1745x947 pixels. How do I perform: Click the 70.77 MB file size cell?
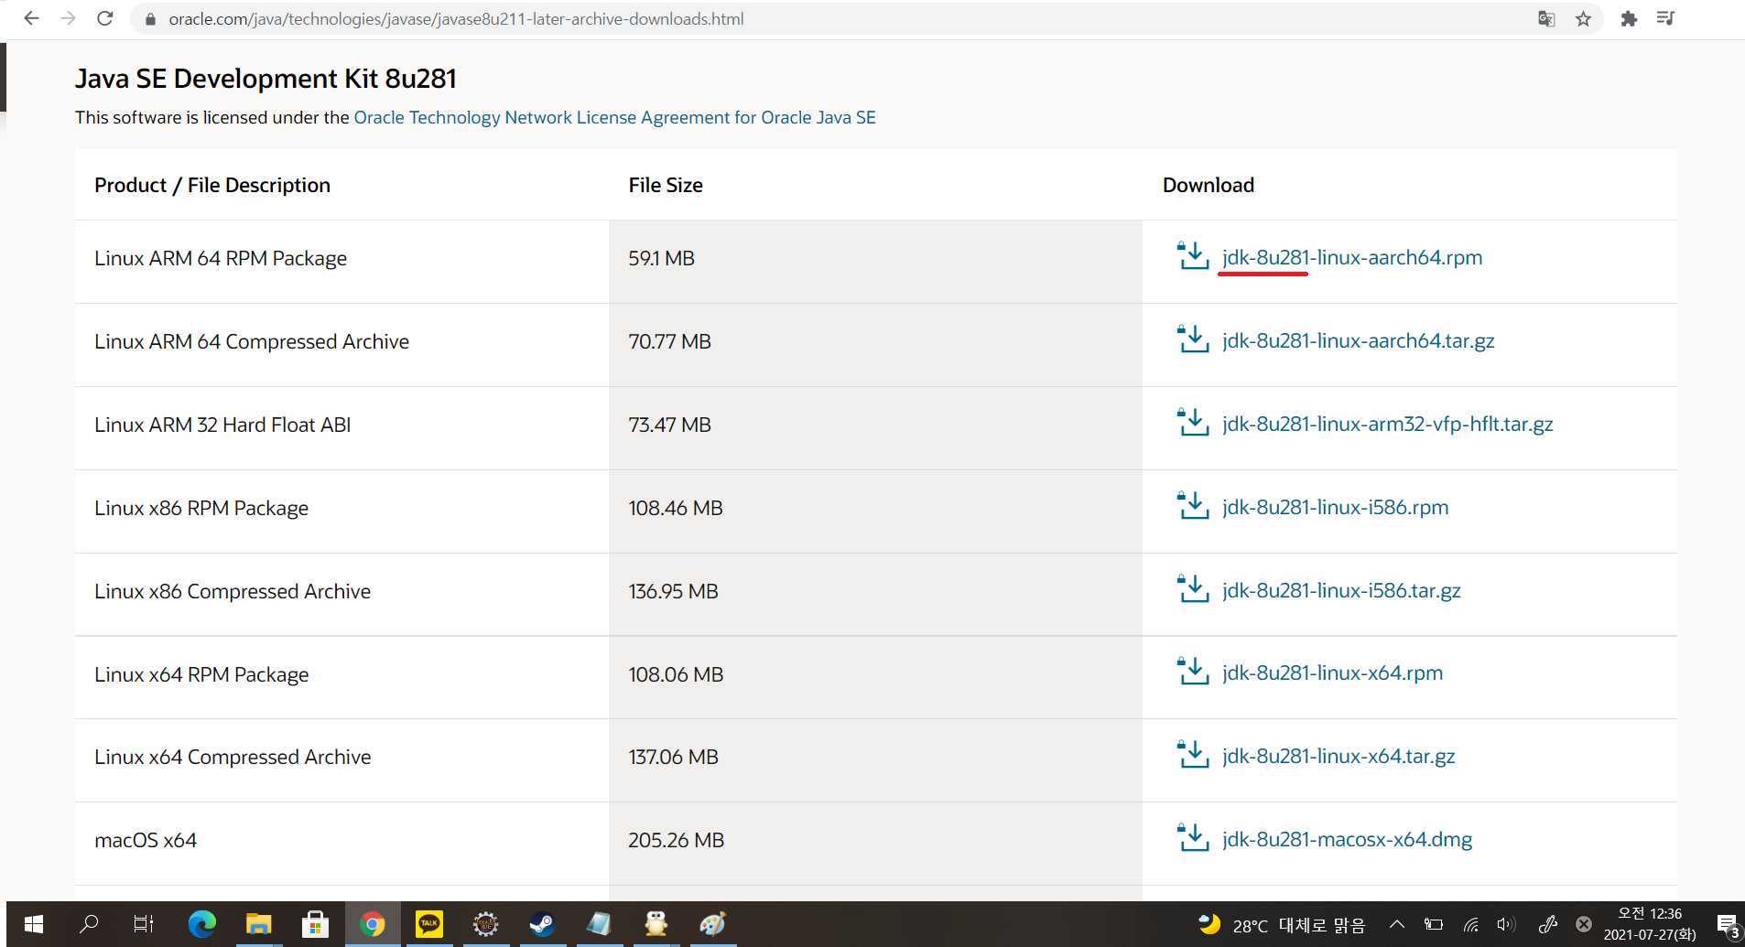click(x=875, y=345)
